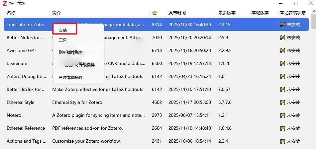Click description 'Ethereal Style for Zotero'
The width and height of the screenshot is (316, 149).
[77, 102]
